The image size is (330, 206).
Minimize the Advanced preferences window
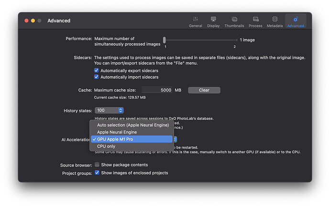(x=33, y=21)
